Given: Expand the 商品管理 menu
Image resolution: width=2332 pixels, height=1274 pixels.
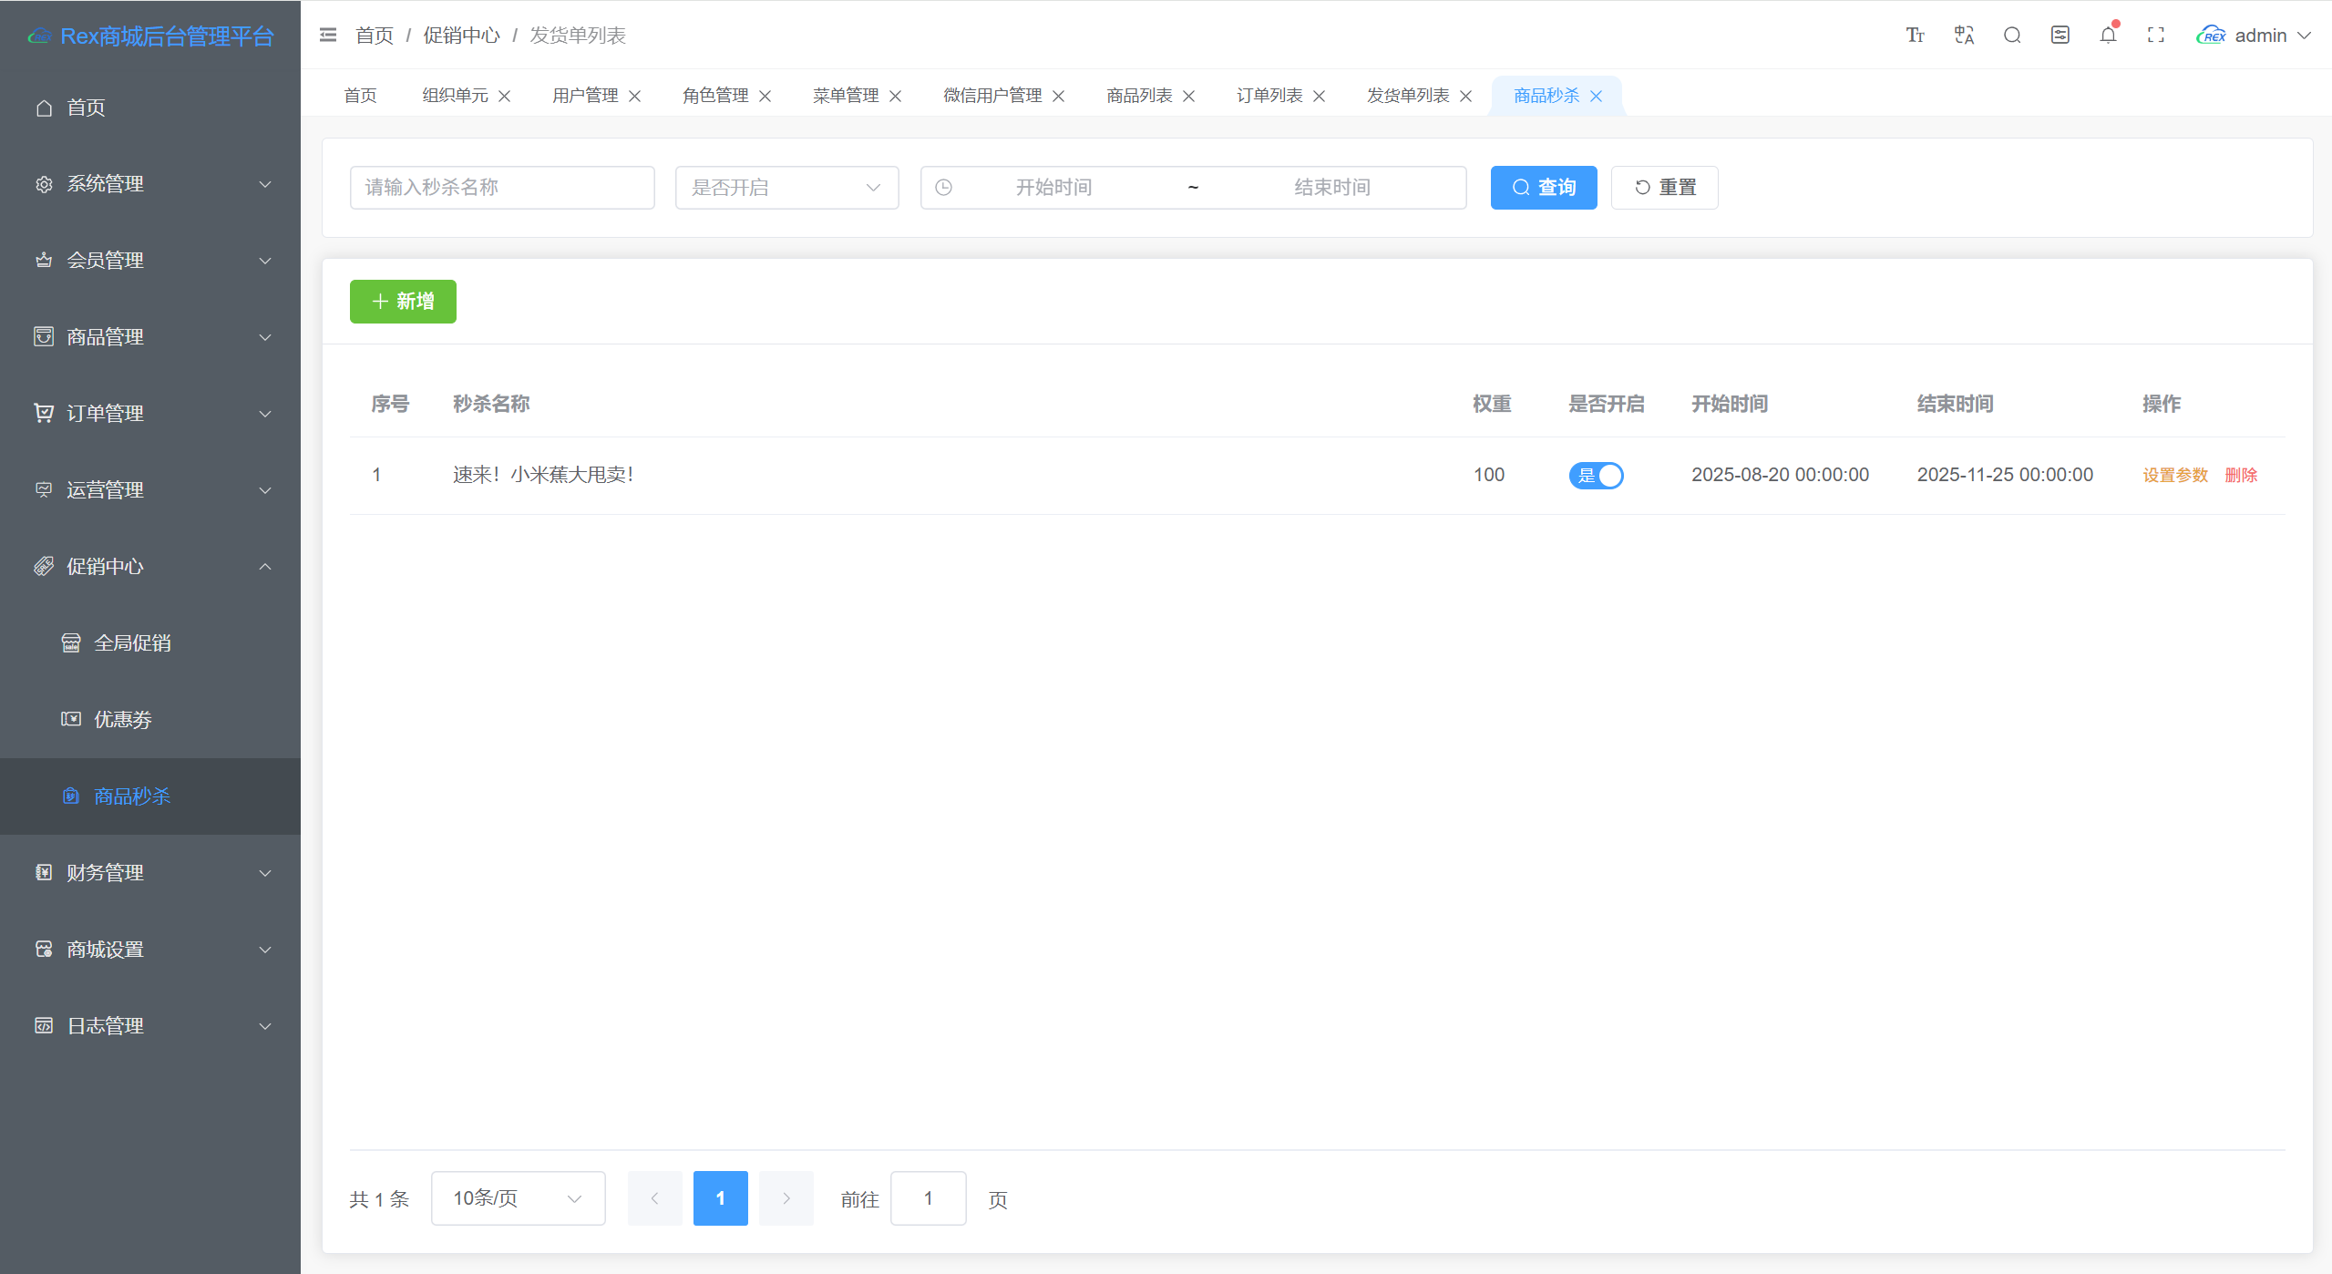Looking at the screenshot, I should tap(150, 336).
